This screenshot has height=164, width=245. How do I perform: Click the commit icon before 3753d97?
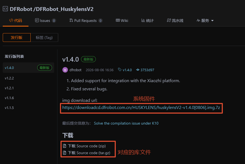tap(138, 70)
